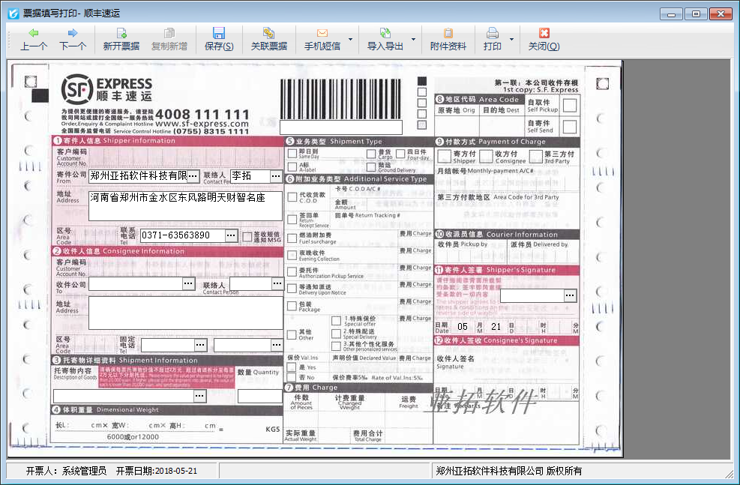The image size is (740, 485).
Task: Enable the 签收短信通知 MSG checkbox
Action: [x=246, y=236]
